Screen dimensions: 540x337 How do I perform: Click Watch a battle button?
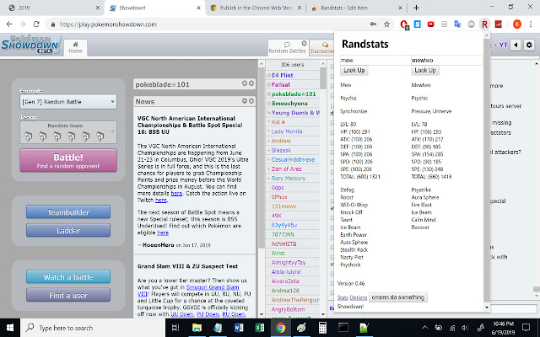[68, 277]
